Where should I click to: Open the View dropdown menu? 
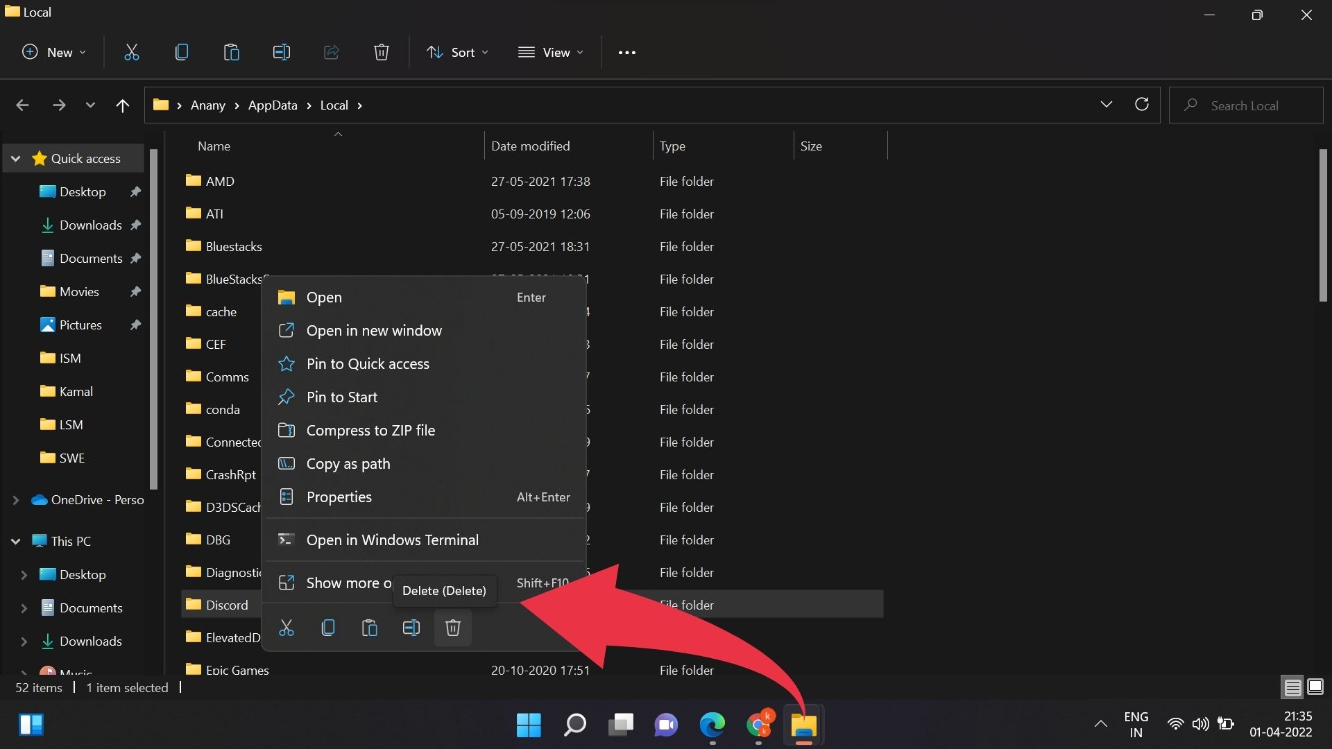pos(549,52)
